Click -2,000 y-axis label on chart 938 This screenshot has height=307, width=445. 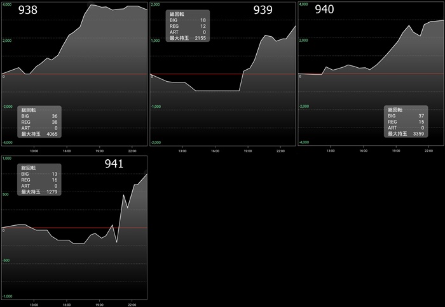click(x=7, y=107)
